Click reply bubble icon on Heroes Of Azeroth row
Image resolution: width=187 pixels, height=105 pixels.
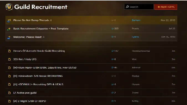click(x=112, y=51)
